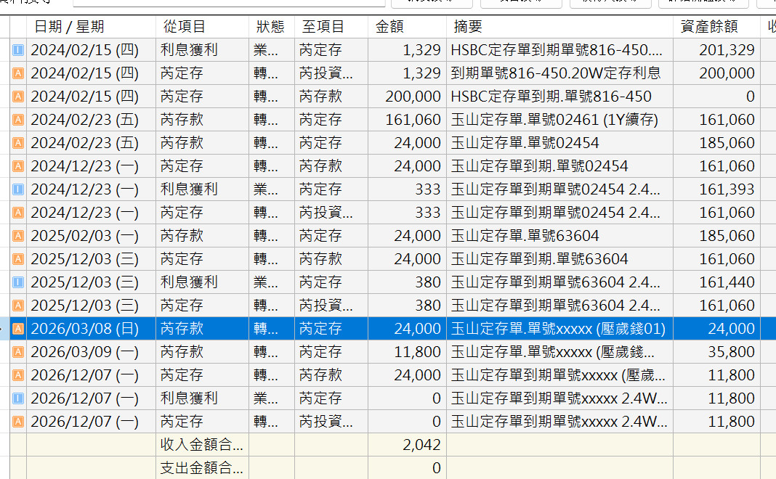Click the 支出金額合 label in the footer

click(202, 468)
